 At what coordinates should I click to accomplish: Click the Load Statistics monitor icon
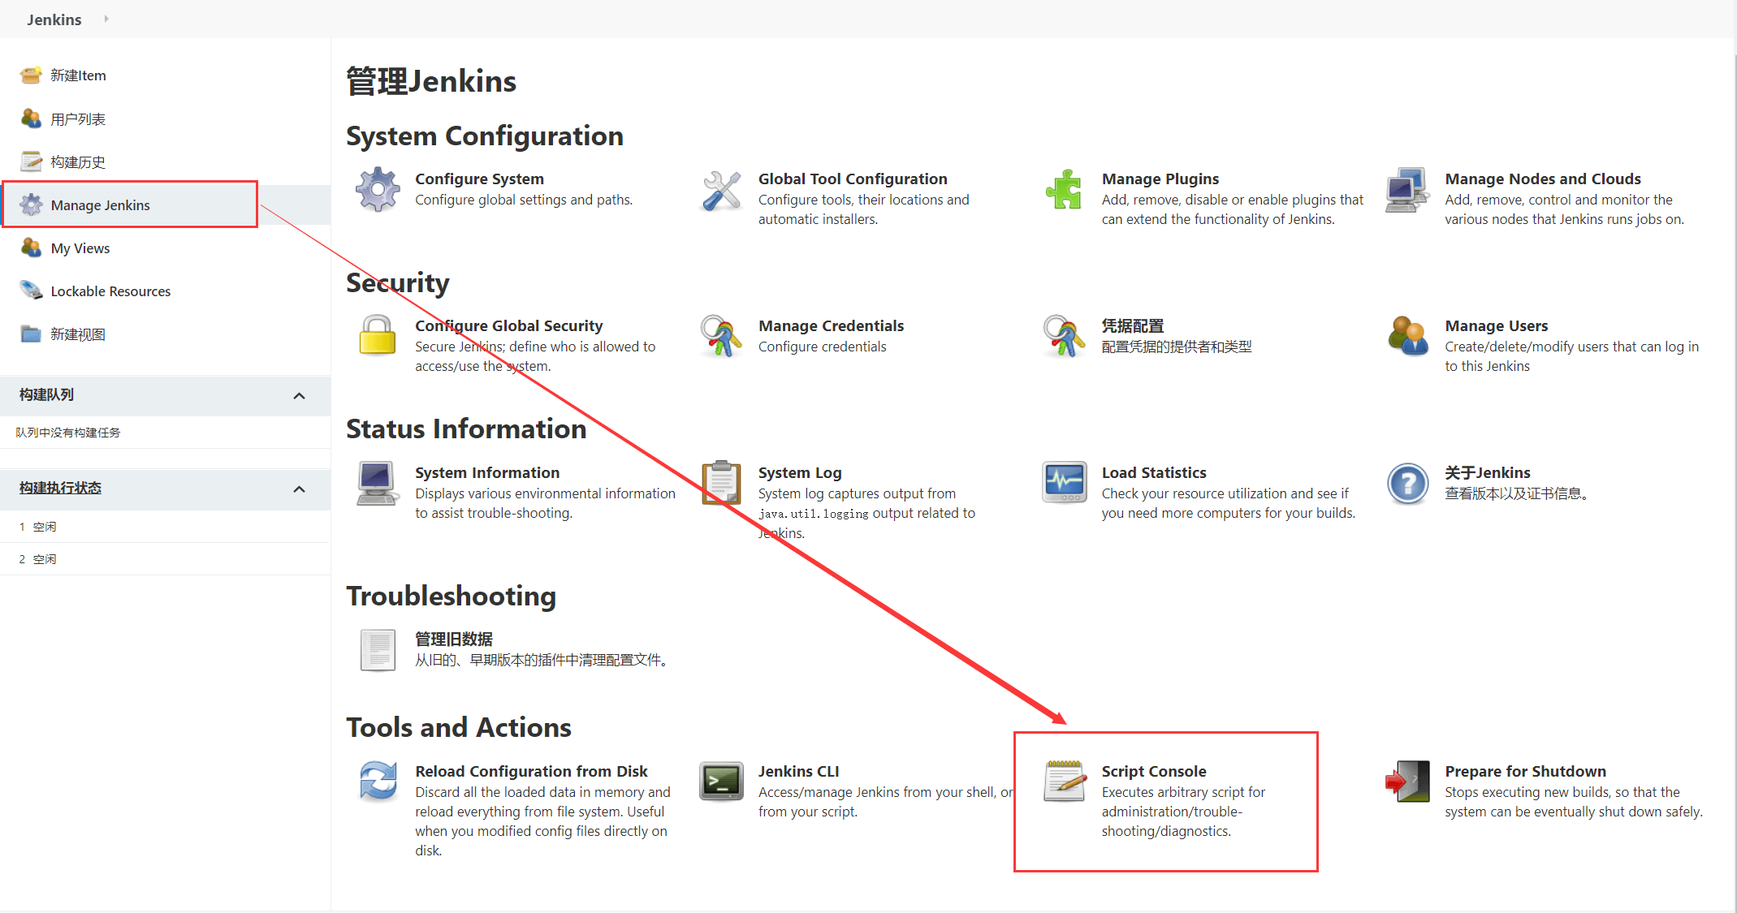1064,483
